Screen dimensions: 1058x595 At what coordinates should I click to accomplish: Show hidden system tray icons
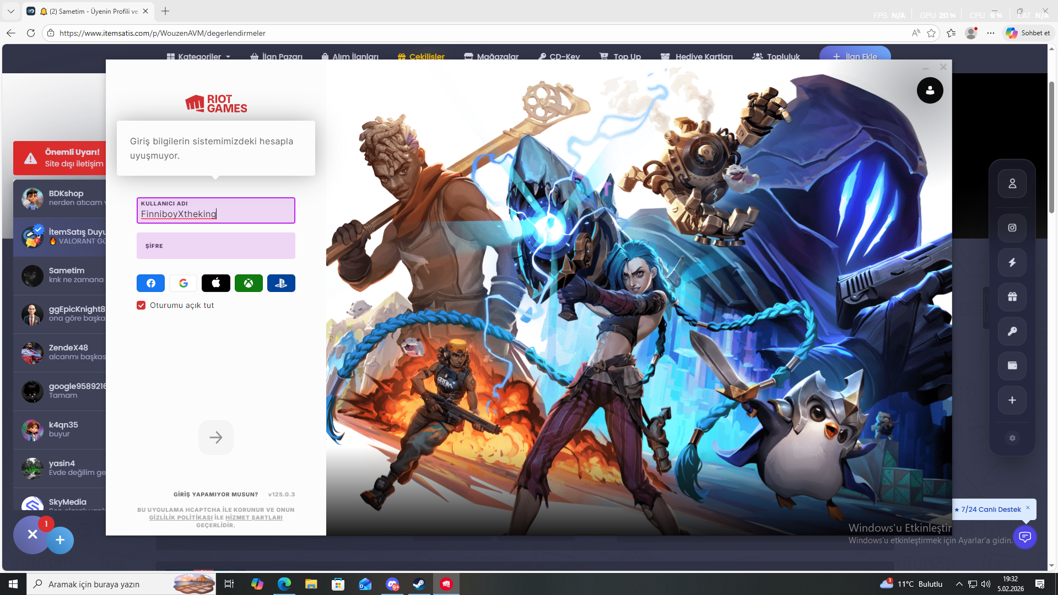959,584
